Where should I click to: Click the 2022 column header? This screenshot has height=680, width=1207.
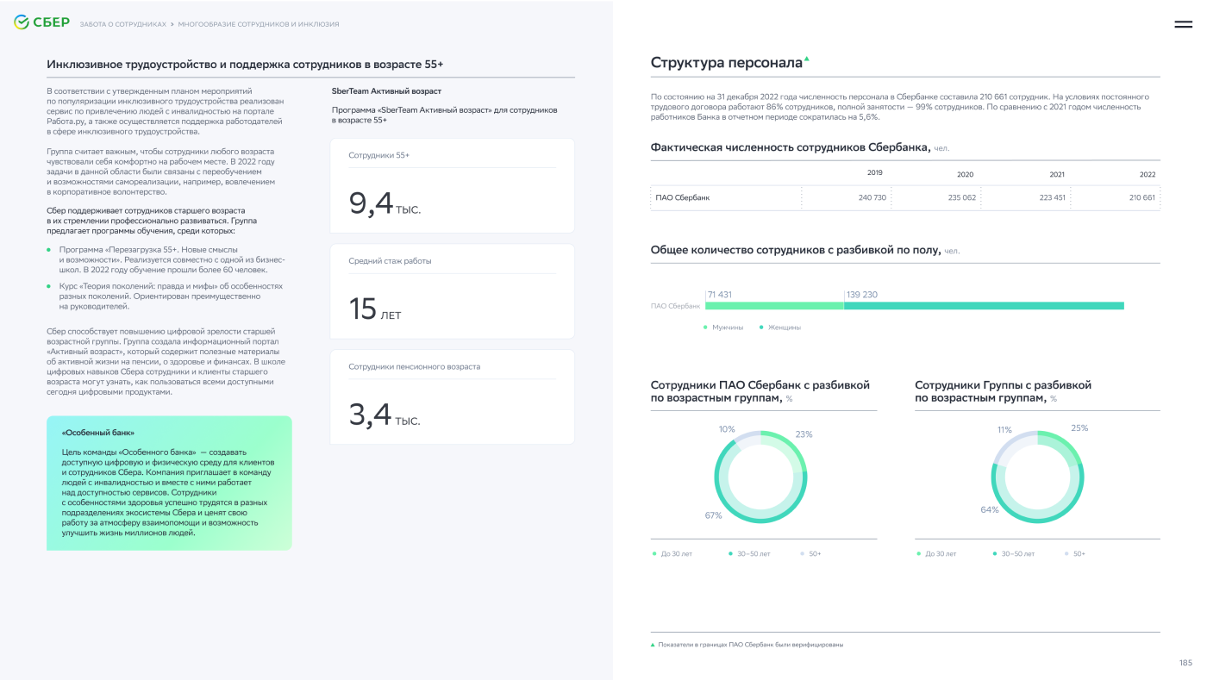click(x=1148, y=174)
